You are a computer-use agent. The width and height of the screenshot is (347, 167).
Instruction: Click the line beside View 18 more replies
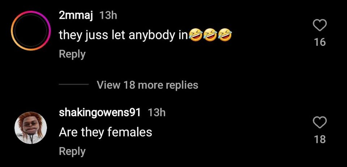pyautogui.click(x=74, y=84)
